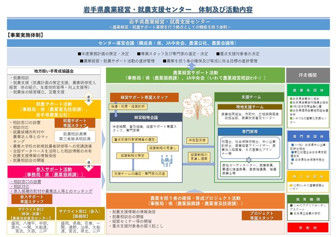Viewport: 336px width, 237px height.
Task: Click the 重点支援対象候補者の選定 step
Action: coord(134,139)
